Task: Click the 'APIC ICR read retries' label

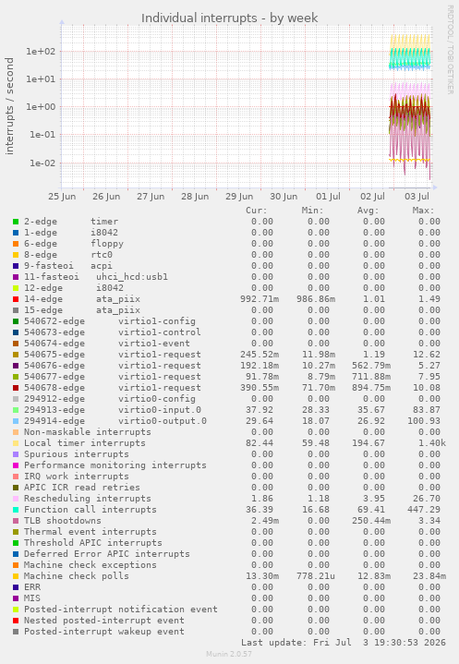Action: (x=82, y=488)
